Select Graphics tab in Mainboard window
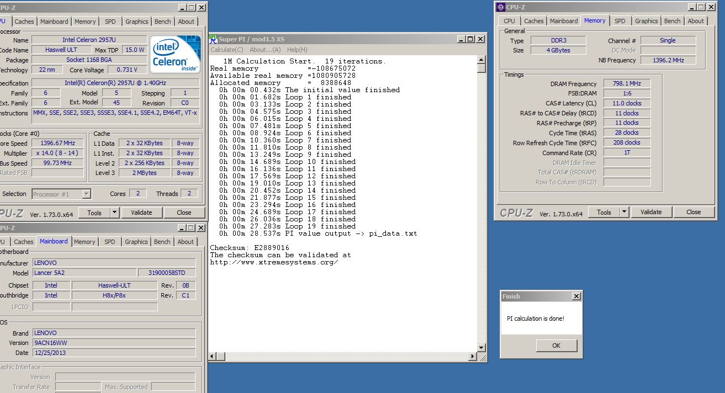Screen dimensions: 725x393 pyautogui.click(x=136, y=242)
